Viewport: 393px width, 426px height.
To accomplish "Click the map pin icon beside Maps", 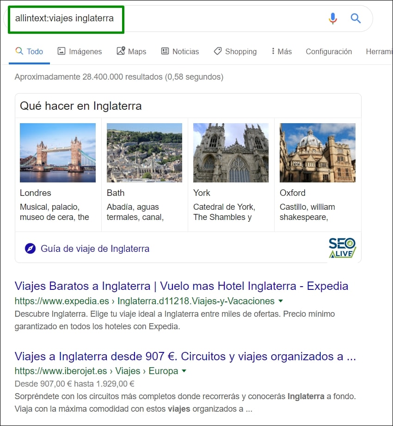I will tap(120, 51).
